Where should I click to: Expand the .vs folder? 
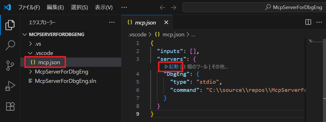coord(71,44)
